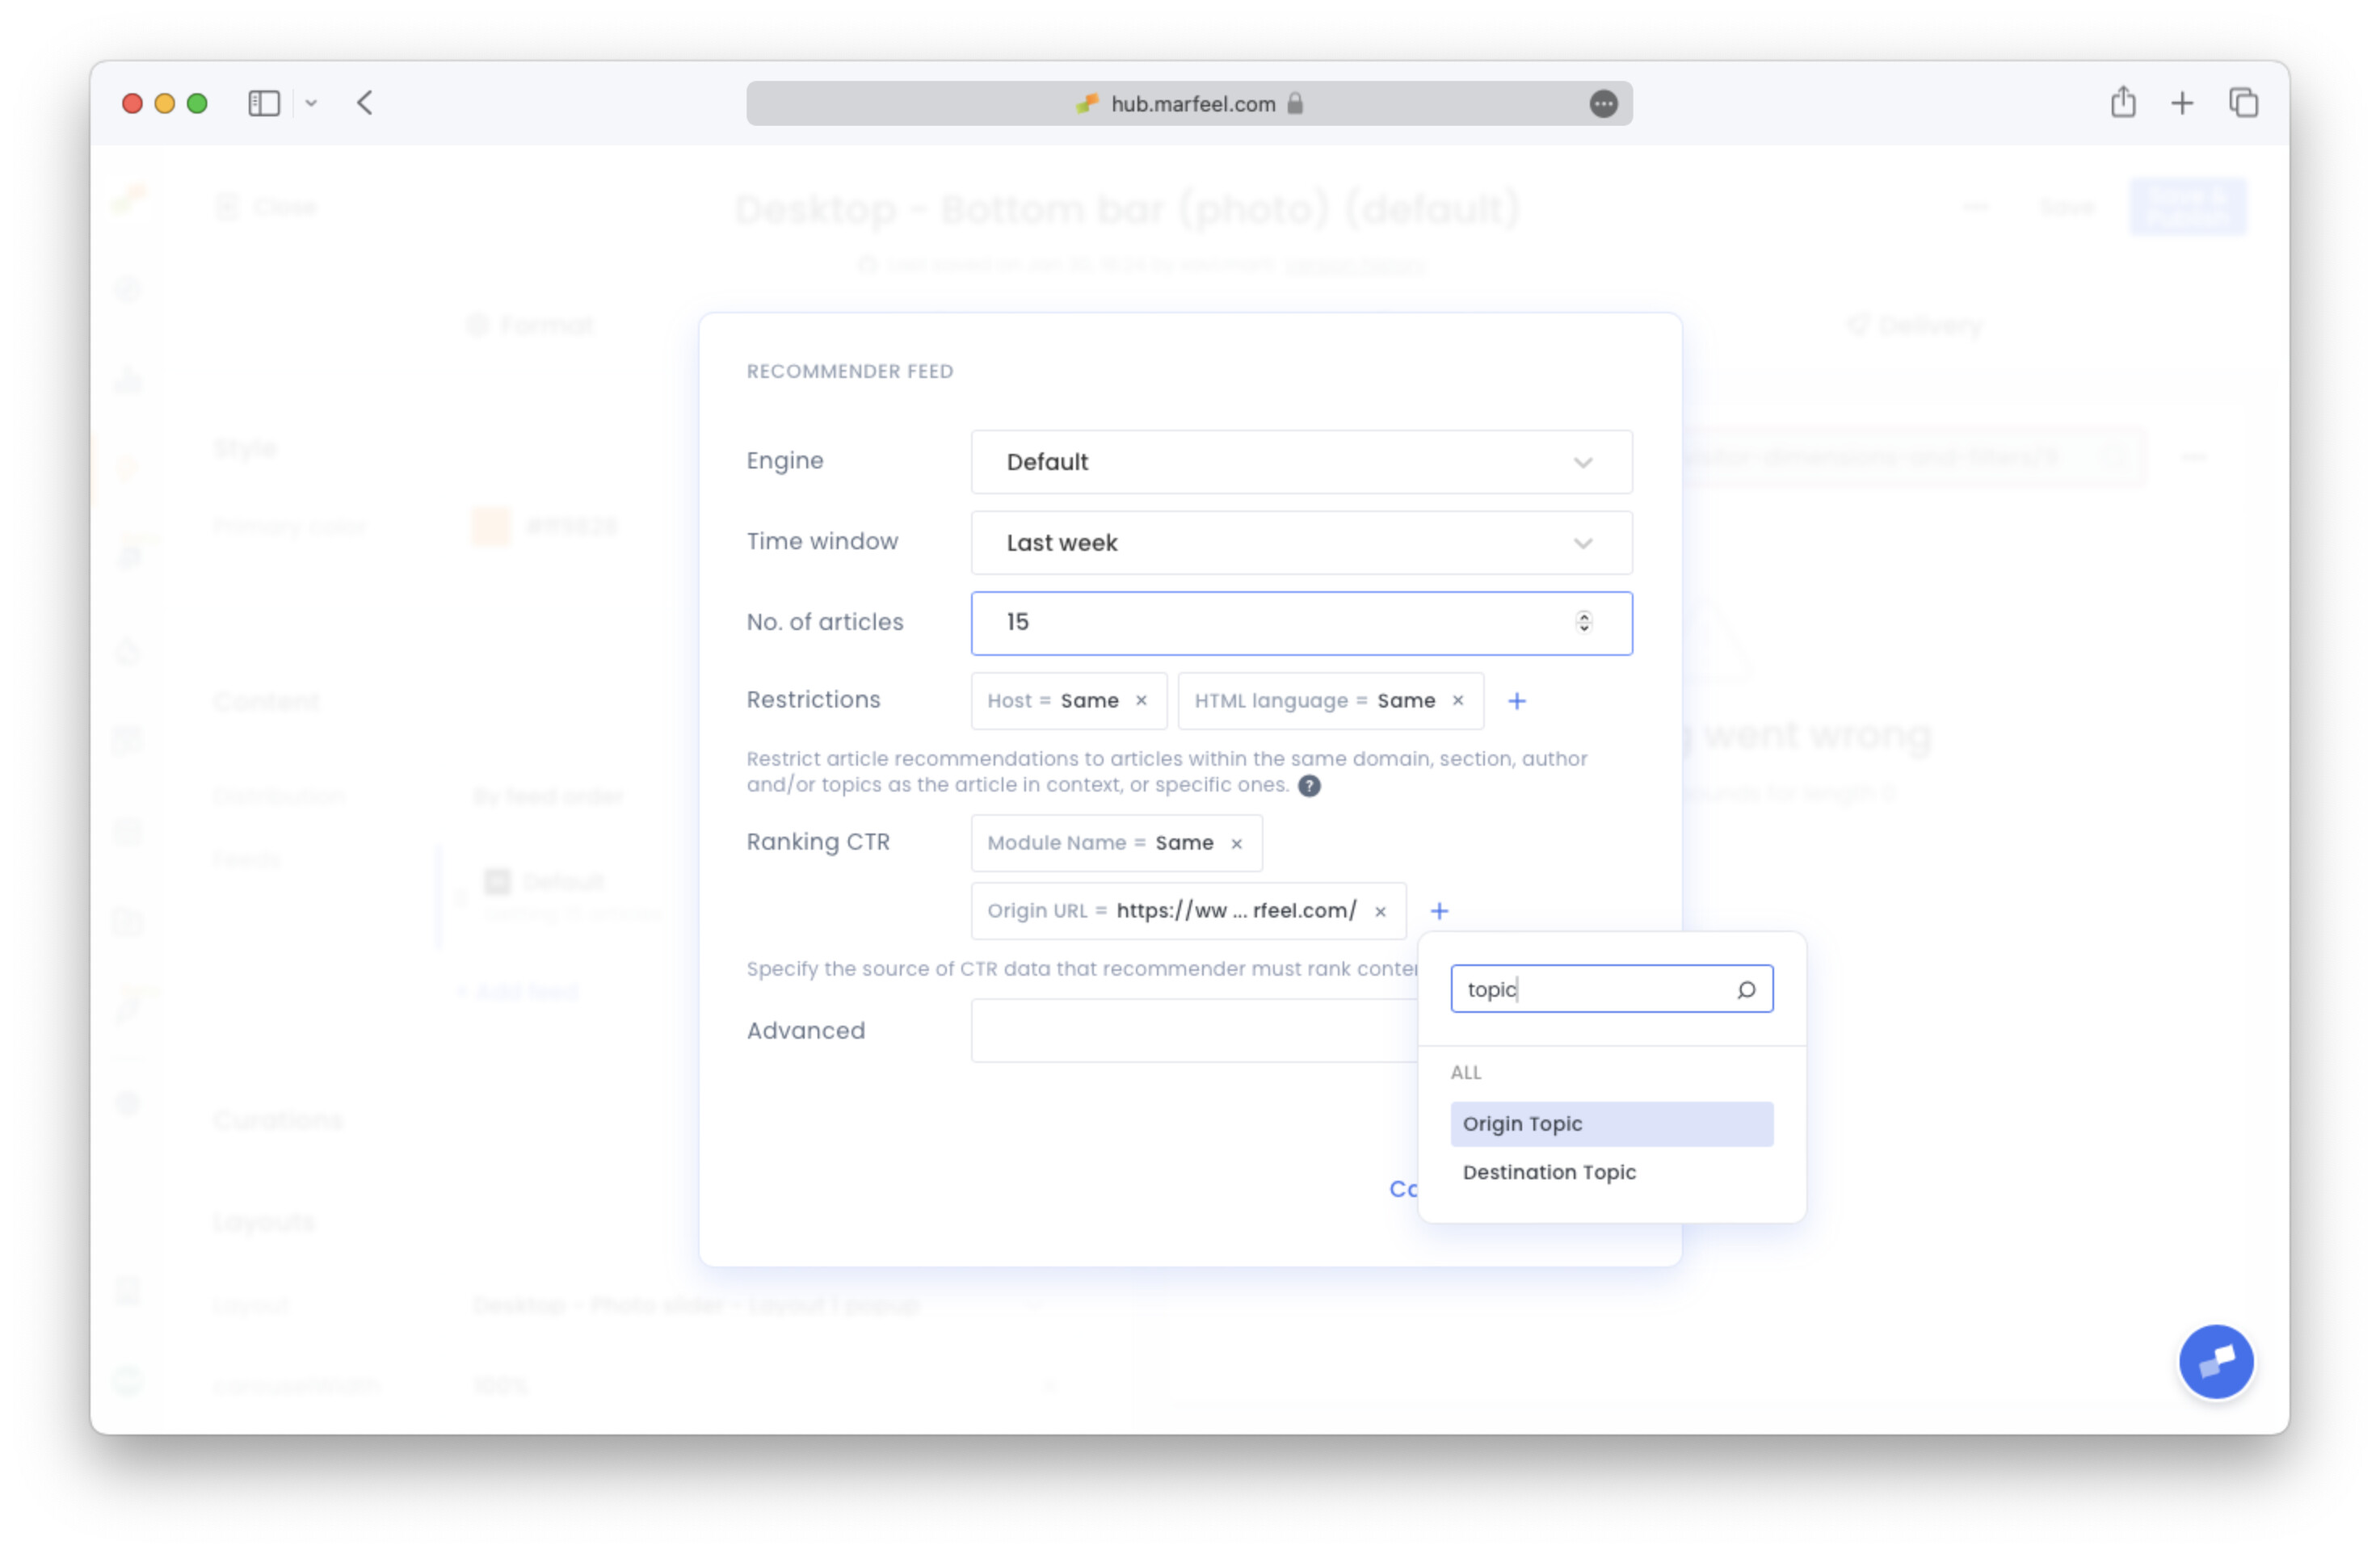Image resolution: width=2380 pixels, height=1554 pixels.
Task: Remove the Host restriction chip
Action: pyautogui.click(x=1141, y=701)
